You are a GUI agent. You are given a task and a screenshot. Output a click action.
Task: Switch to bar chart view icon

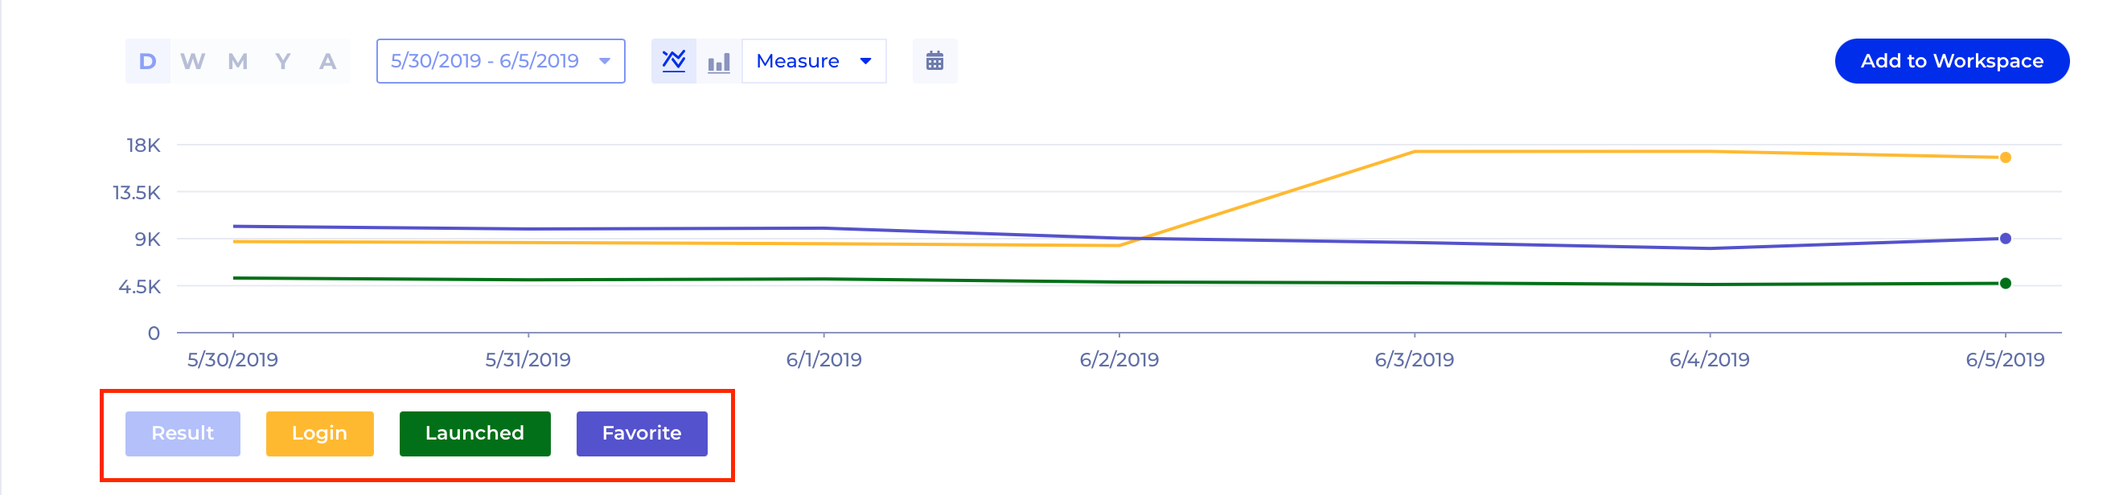718,61
